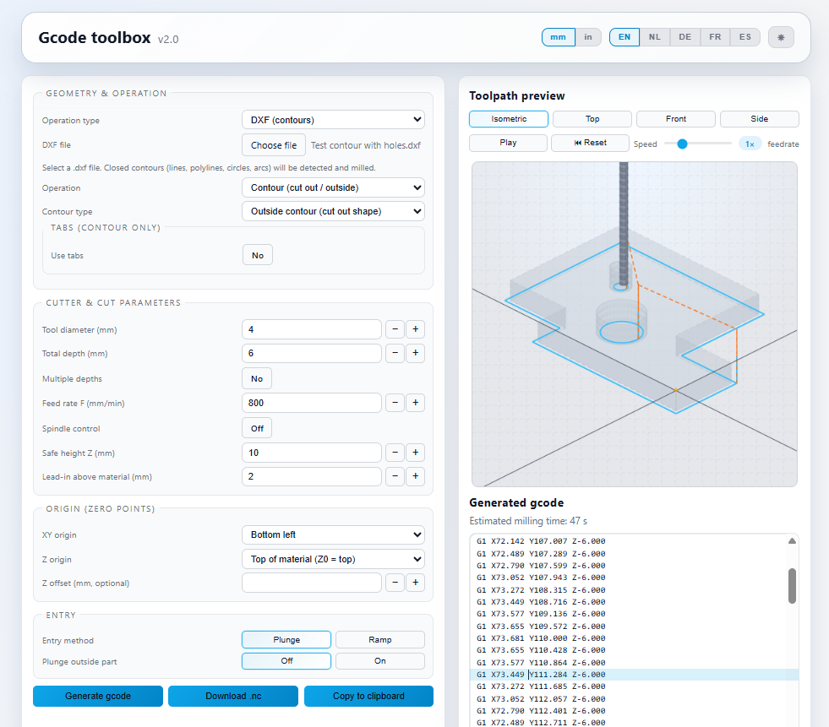Image resolution: width=829 pixels, height=727 pixels.
Task: Decrease Safe height Z using the minus icon
Action: click(x=395, y=453)
